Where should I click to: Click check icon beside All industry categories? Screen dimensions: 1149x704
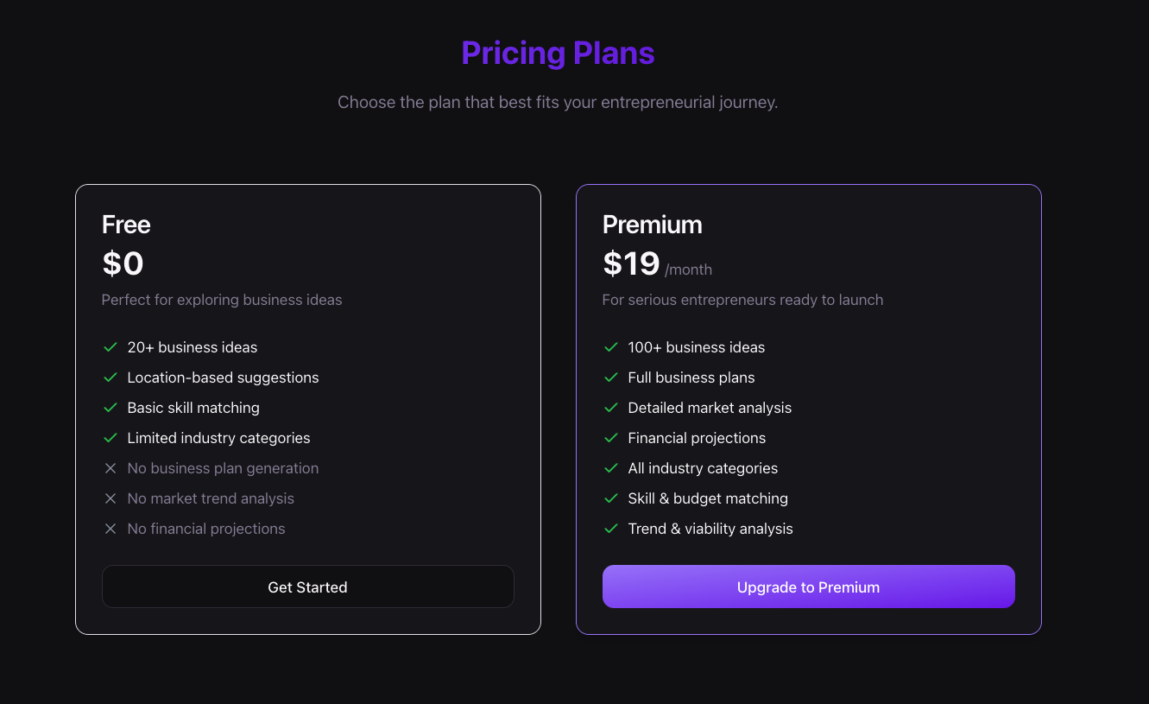coord(611,468)
